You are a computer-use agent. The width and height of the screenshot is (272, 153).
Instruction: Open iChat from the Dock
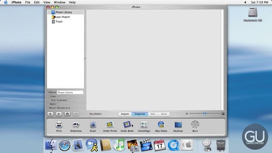click(92, 145)
